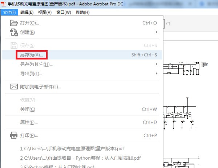Choose 关闭(C) menu entry
218x168 pixels.
(x=82, y=109)
